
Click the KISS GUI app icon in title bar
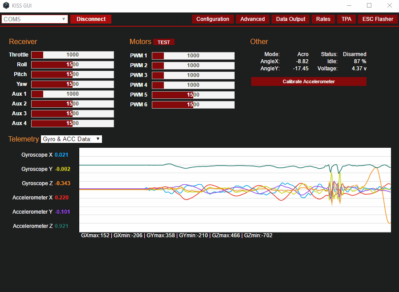tap(6, 6)
